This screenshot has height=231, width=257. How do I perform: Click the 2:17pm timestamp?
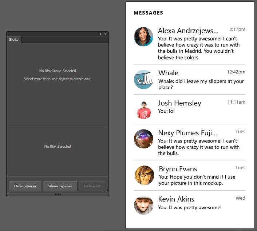pos(237,29)
